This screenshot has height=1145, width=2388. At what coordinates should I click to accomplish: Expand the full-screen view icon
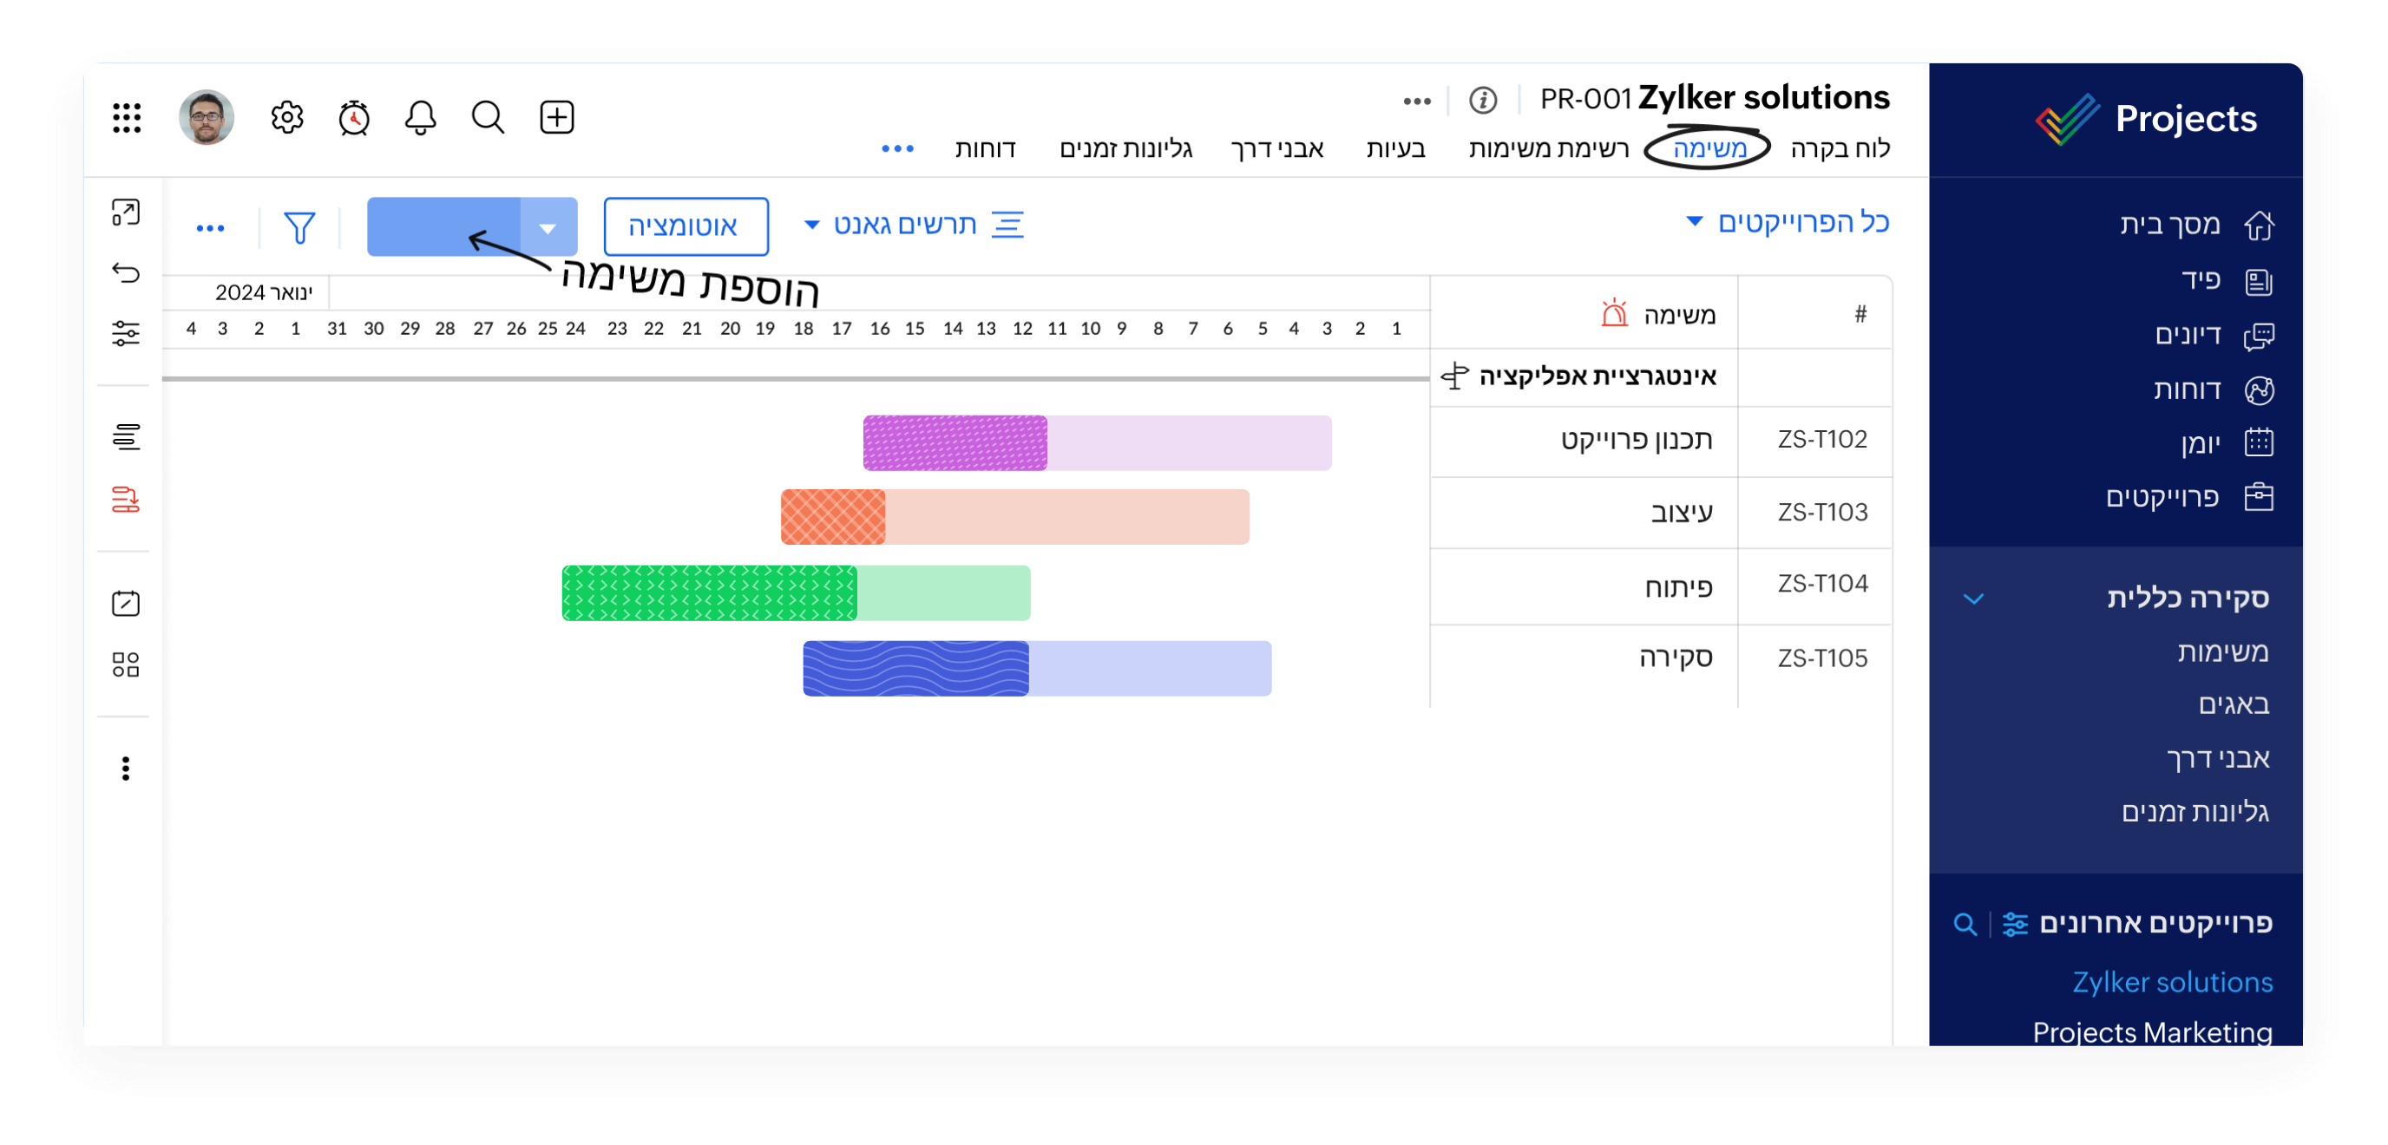[x=126, y=213]
